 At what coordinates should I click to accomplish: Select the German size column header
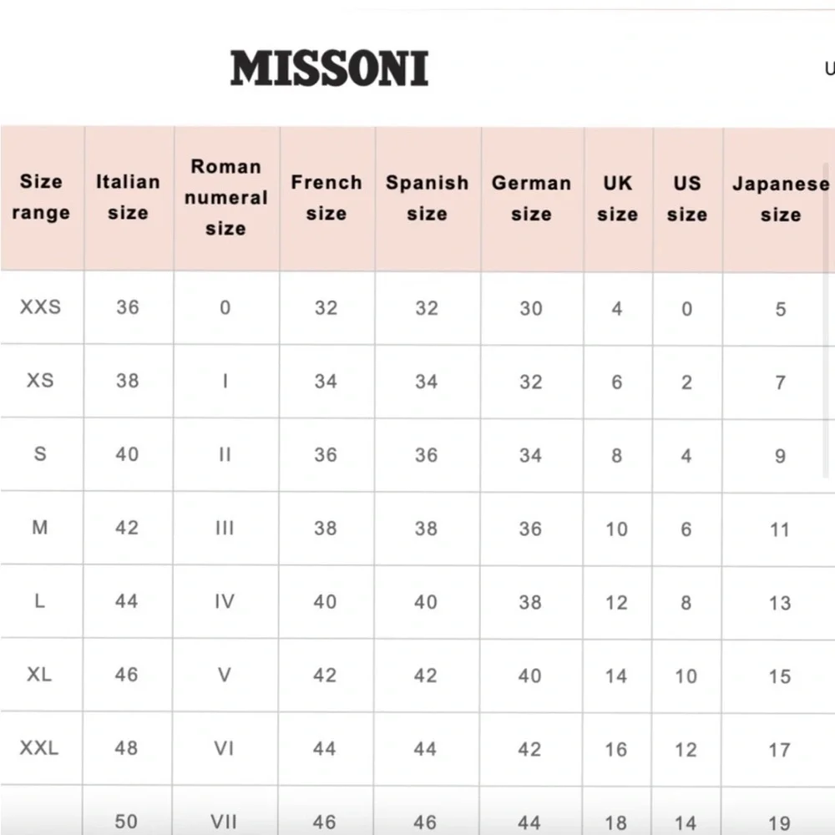pyautogui.click(x=532, y=199)
